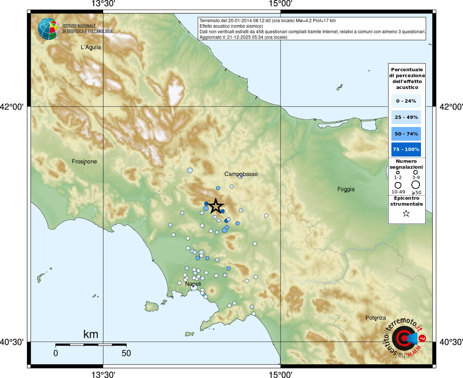This screenshot has width=463, height=378.
Task: Click 'Istituto Nazionale di Geofisica e Vulcanologia' text
Action: [87, 29]
